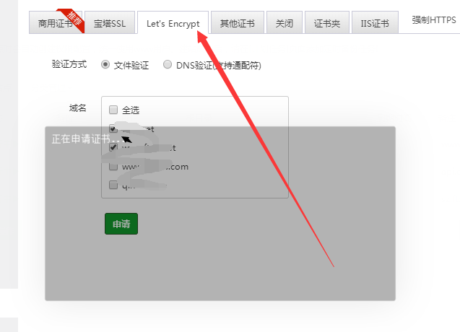Uncheck the first domain checkbox ending in 't'
Viewport: 460px width, 332px height.
click(113, 128)
